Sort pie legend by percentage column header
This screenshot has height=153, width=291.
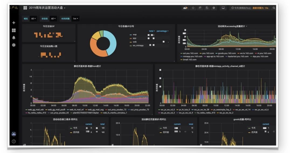[x=162, y=31]
